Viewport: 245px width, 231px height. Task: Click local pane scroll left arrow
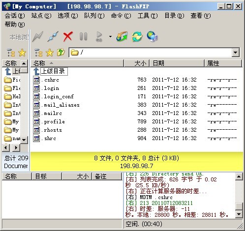pyautogui.click(x=6, y=147)
